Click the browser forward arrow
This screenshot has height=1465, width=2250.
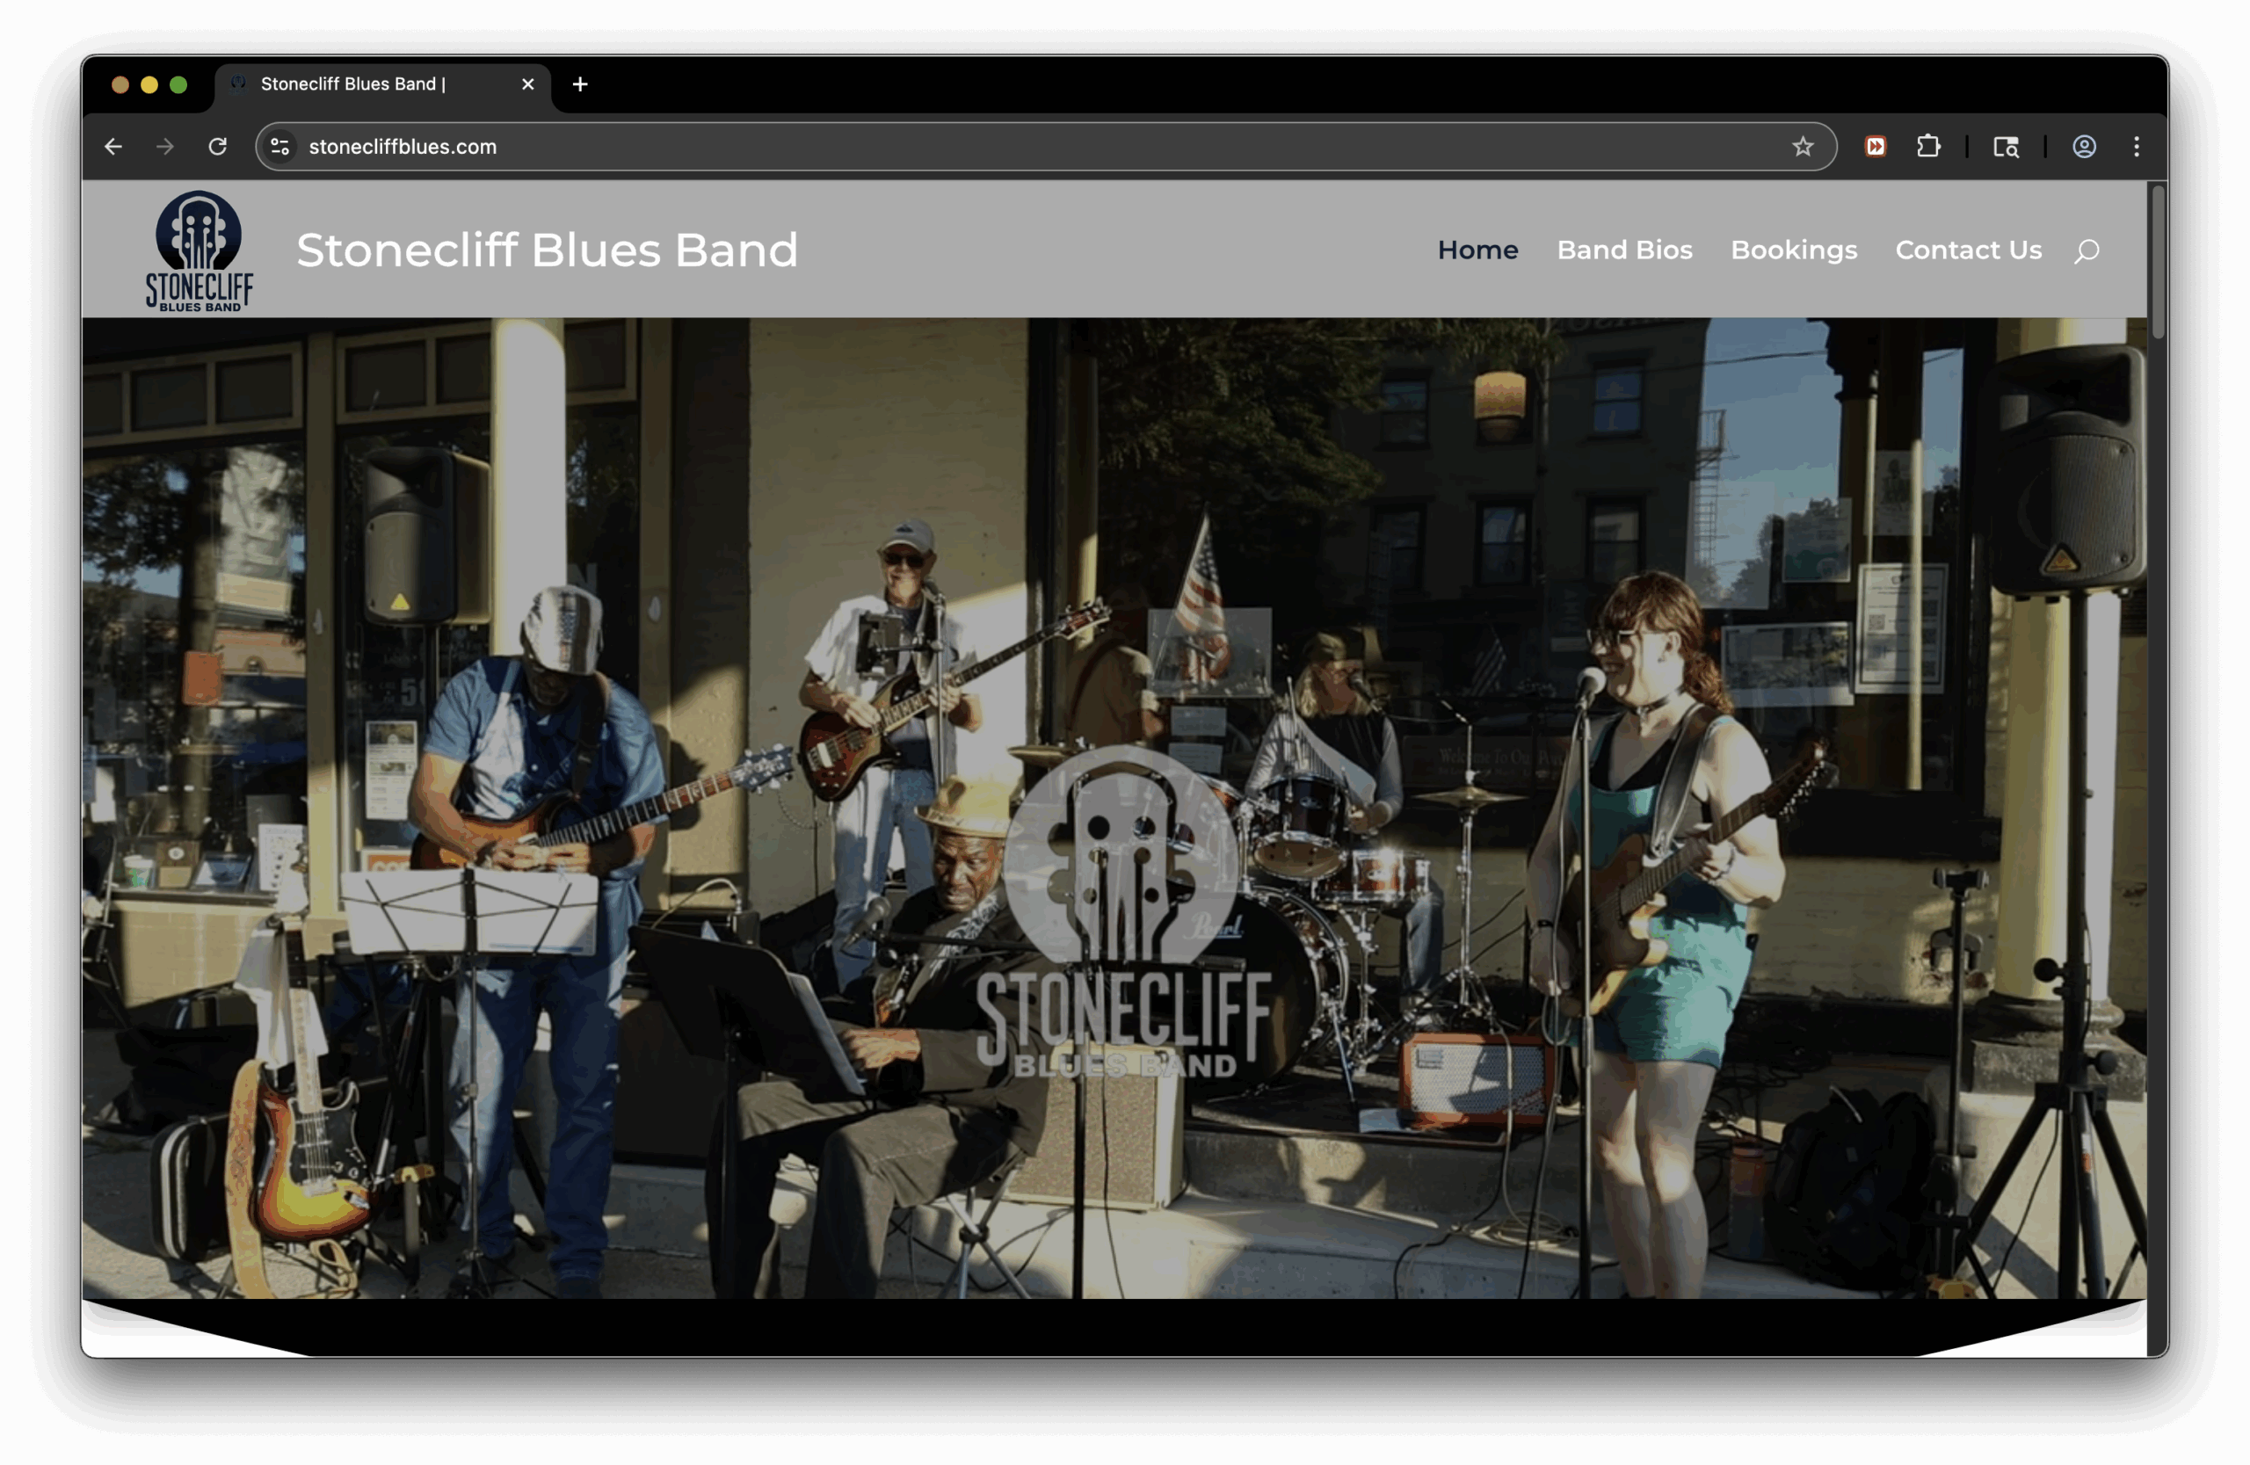[x=165, y=147]
